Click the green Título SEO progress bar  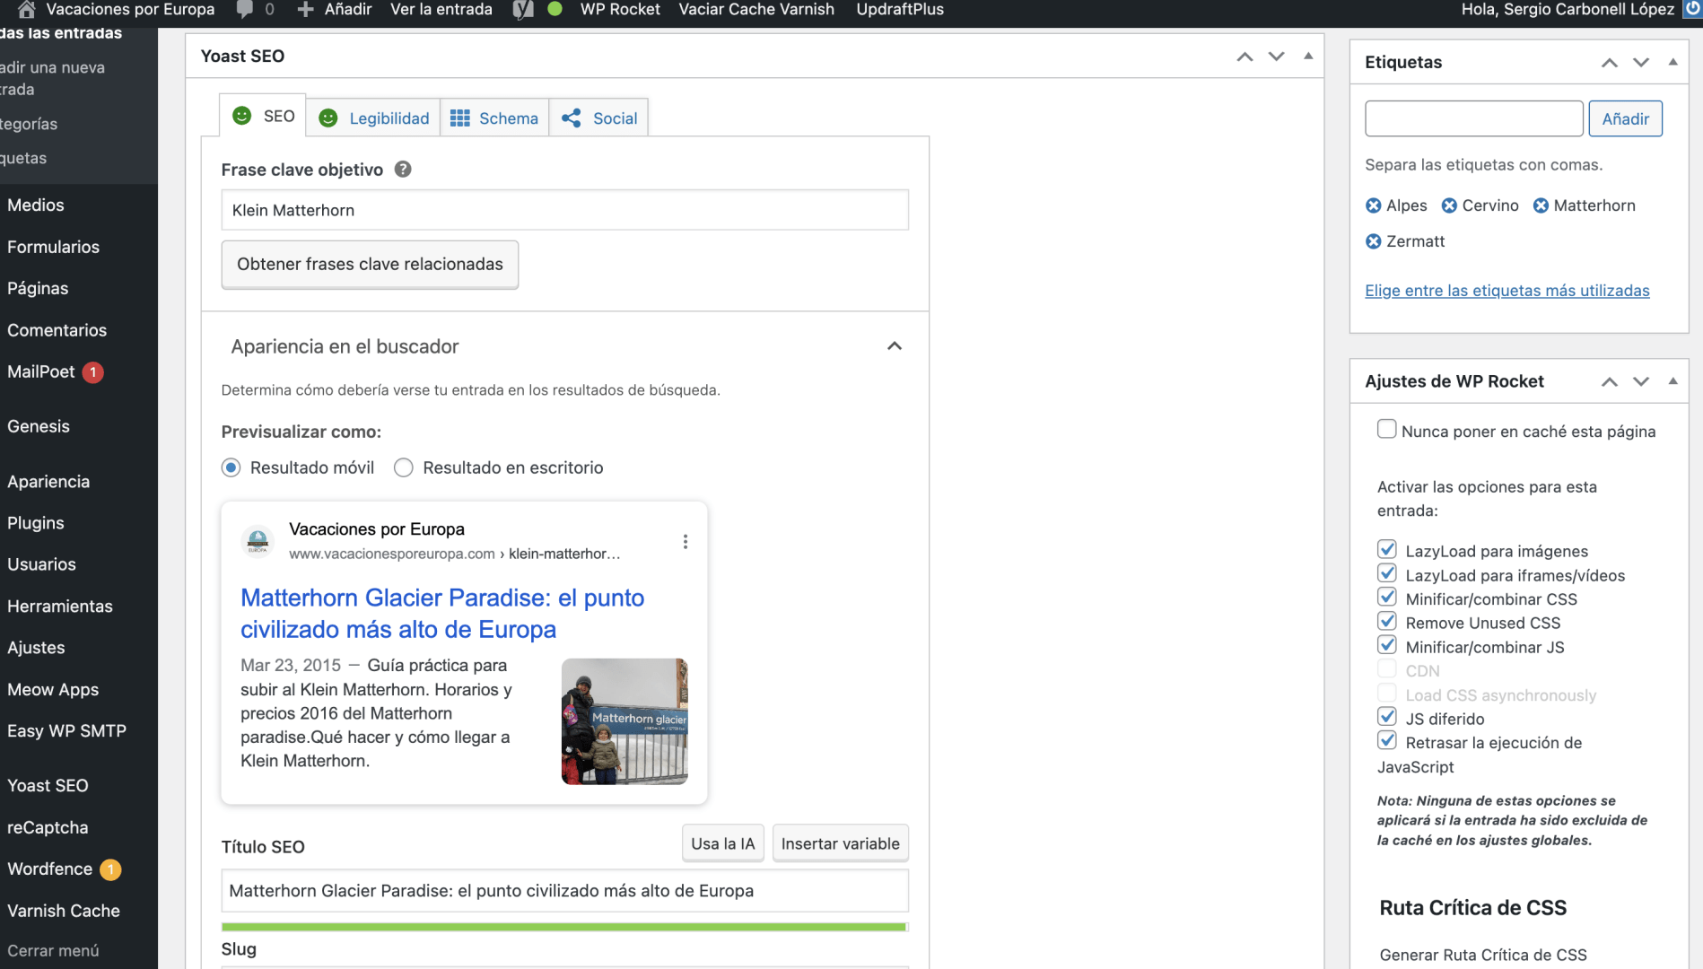564,927
